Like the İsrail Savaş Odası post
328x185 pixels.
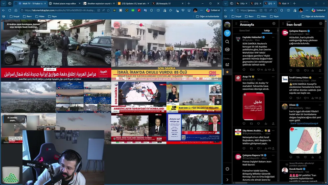(305, 98)
